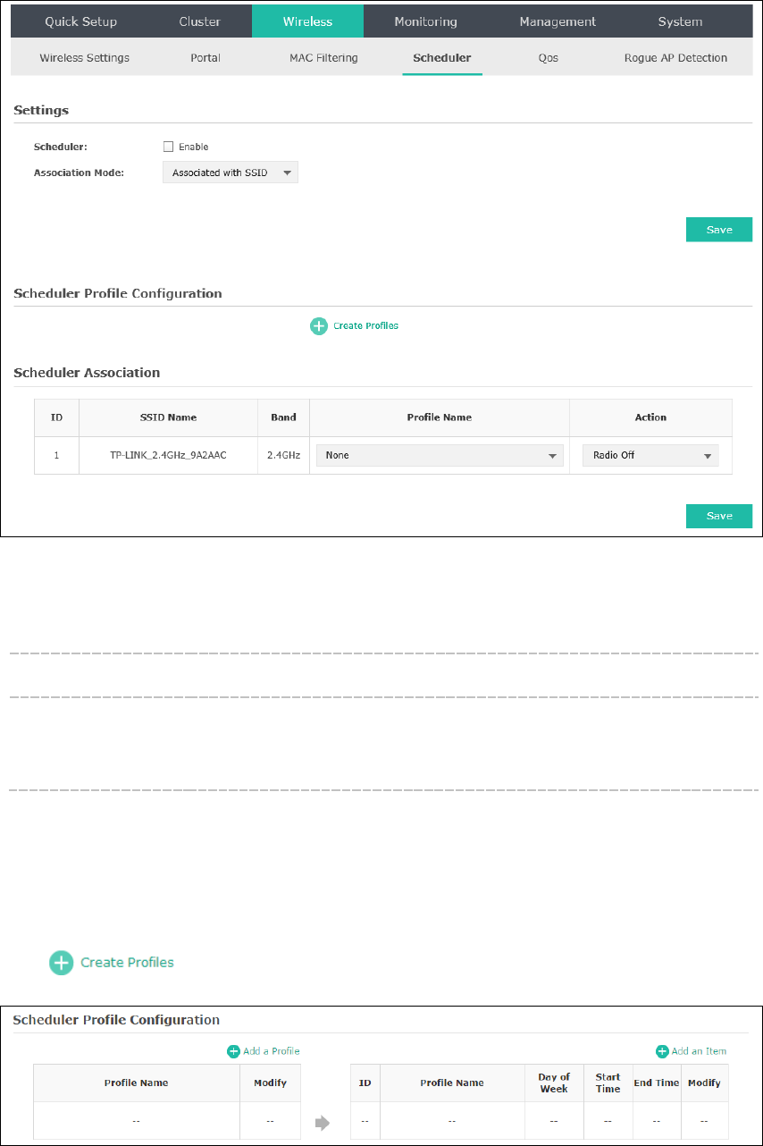The image size is (763, 1146).
Task: Go to the Management tab
Action: coord(558,21)
